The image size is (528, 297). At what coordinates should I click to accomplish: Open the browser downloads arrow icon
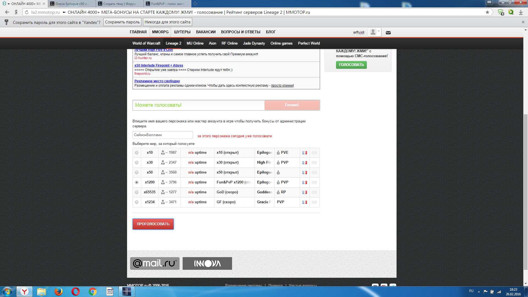coord(521,12)
